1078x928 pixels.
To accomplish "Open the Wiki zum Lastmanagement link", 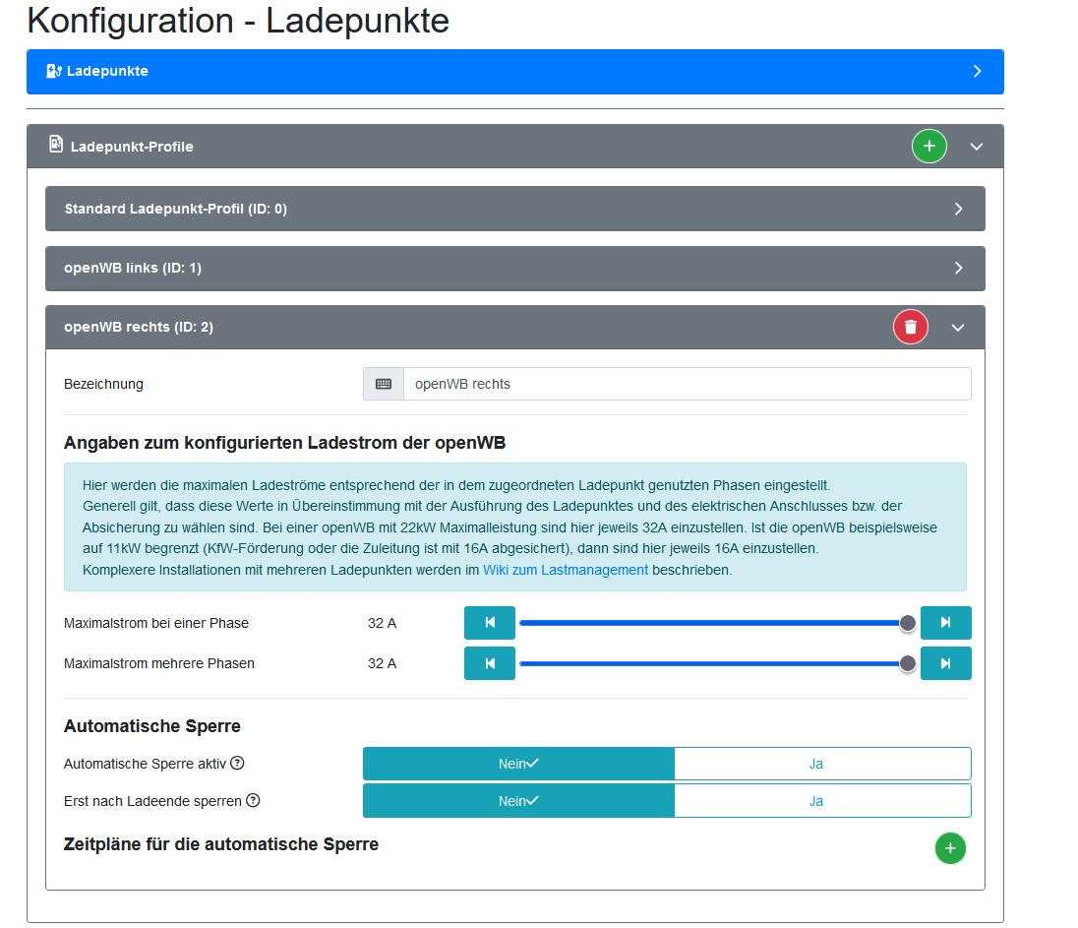I will (566, 570).
